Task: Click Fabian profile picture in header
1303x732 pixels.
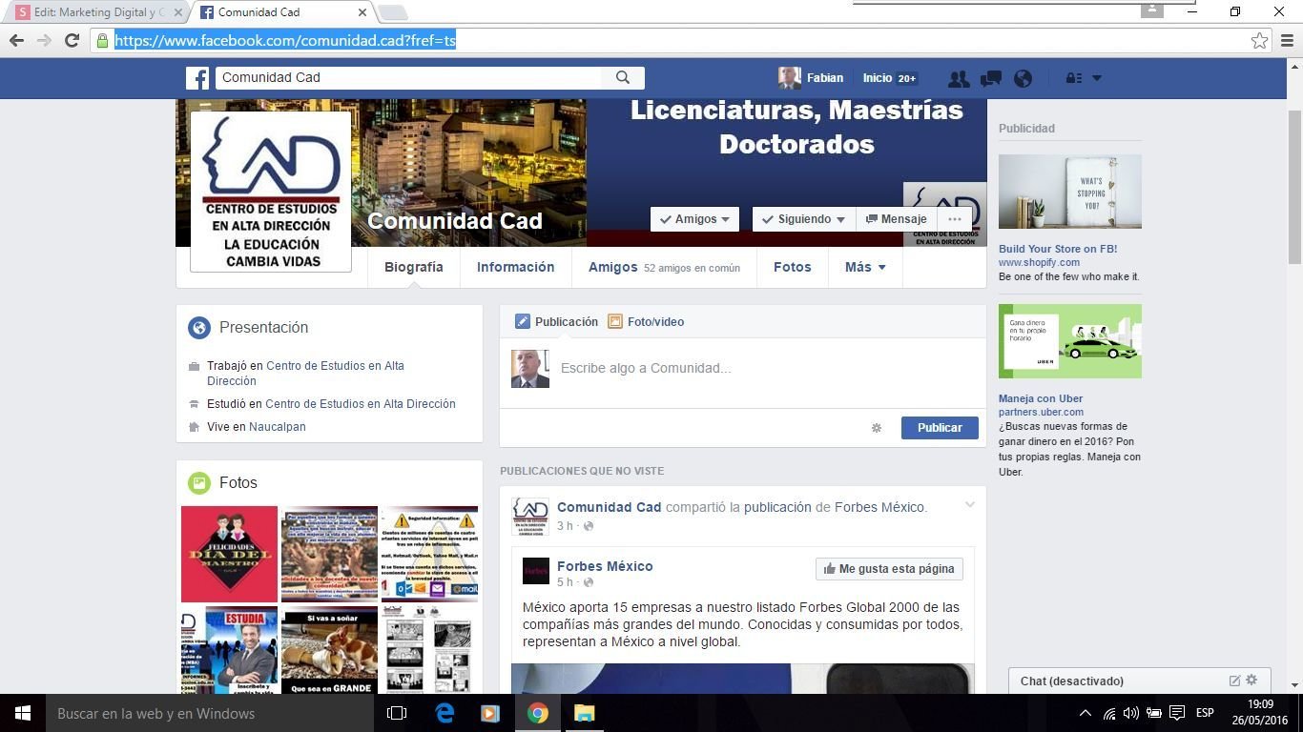Action: pos(789,78)
